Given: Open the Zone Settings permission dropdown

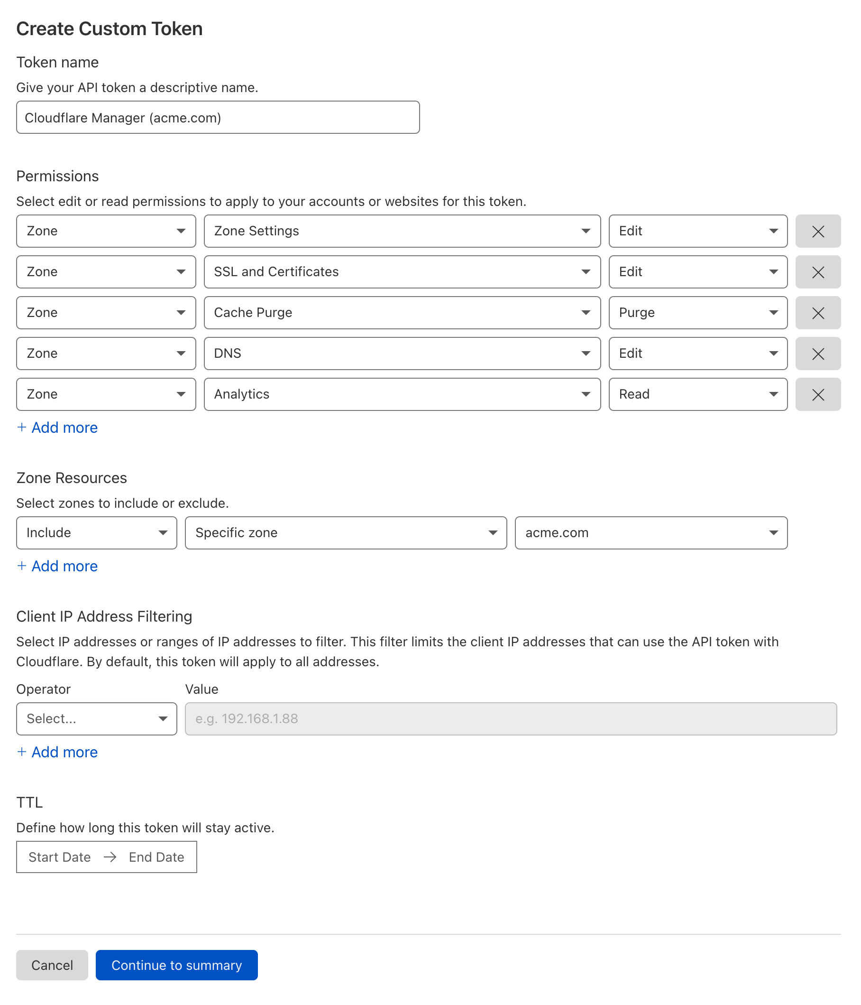Looking at the screenshot, I should (x=402, y=232).
